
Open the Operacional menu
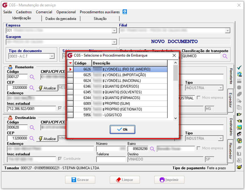66,12
